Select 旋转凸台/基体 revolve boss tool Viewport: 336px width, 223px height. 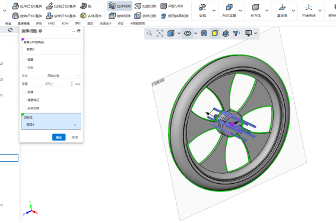(27, 15)
